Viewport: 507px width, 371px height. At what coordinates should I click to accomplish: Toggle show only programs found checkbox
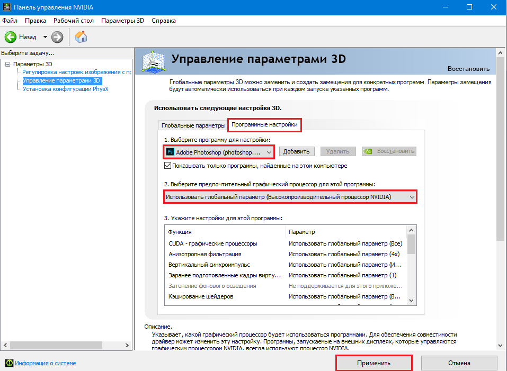167,166
